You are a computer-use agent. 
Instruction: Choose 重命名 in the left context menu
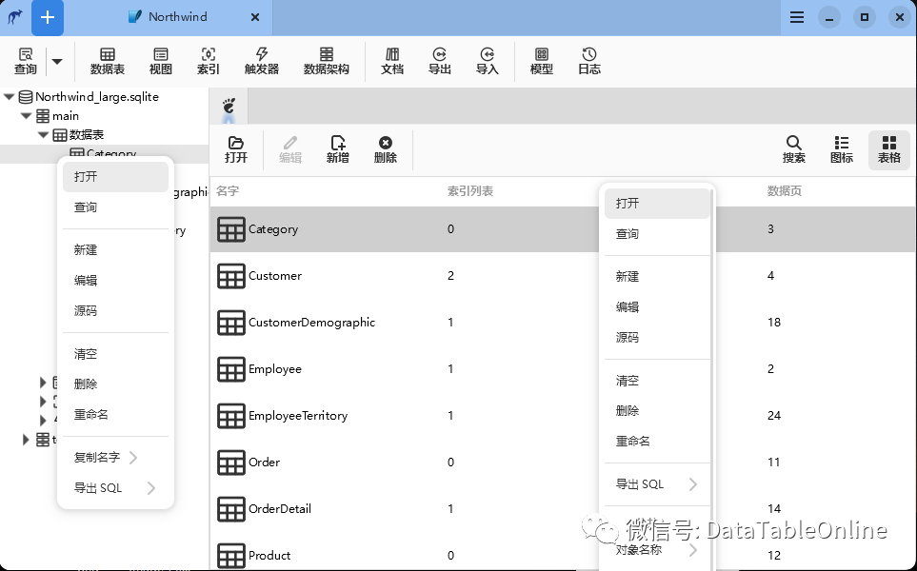(x=115, y=414)
